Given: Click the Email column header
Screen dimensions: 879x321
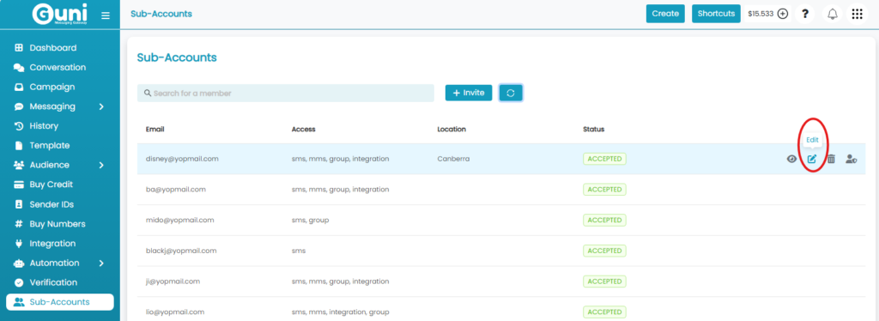Looking at the screenshot, I should tap(155, 130).
